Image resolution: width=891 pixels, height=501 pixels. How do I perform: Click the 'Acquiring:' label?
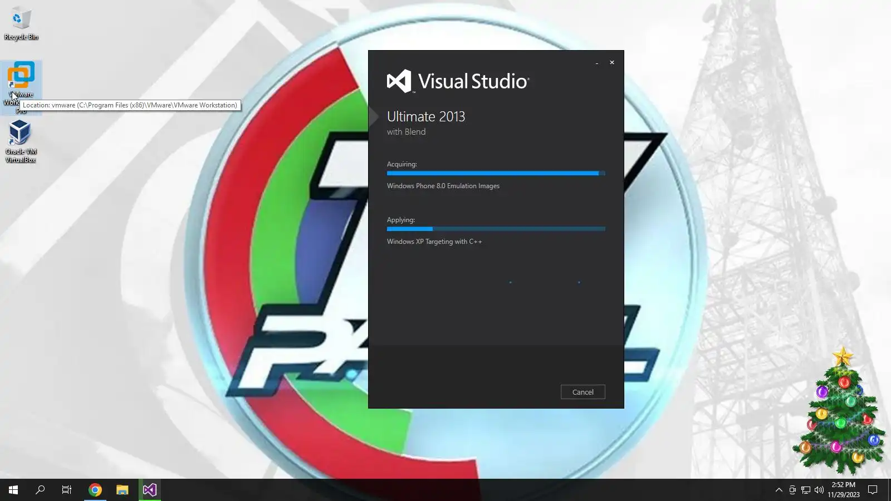tap(402, 164)
